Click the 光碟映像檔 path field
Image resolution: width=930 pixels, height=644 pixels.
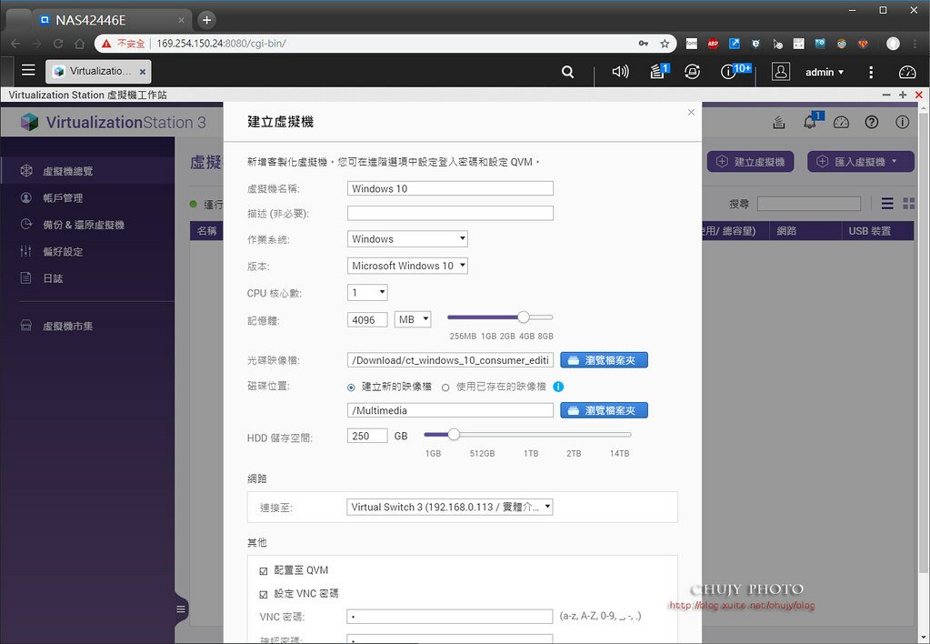pyautogui.click(x=450, y=359)
